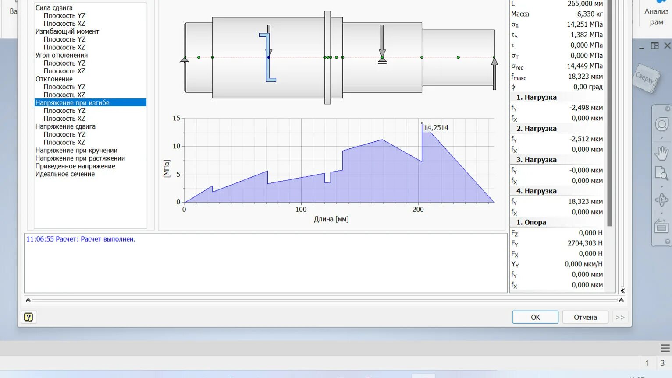Image resolution: width=672 pixels, height=378 pixels.
Task: Click the blue load arrow on shaft
Action: pos(269,42)
